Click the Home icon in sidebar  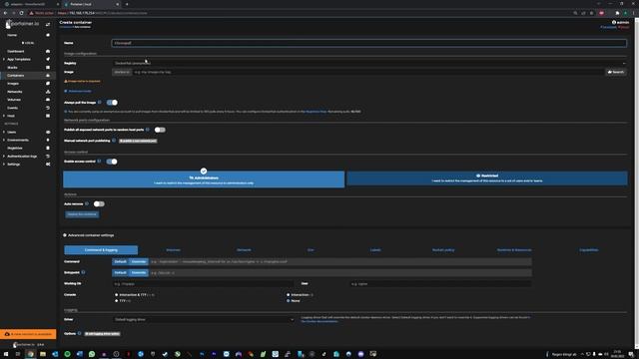point(48,35)
